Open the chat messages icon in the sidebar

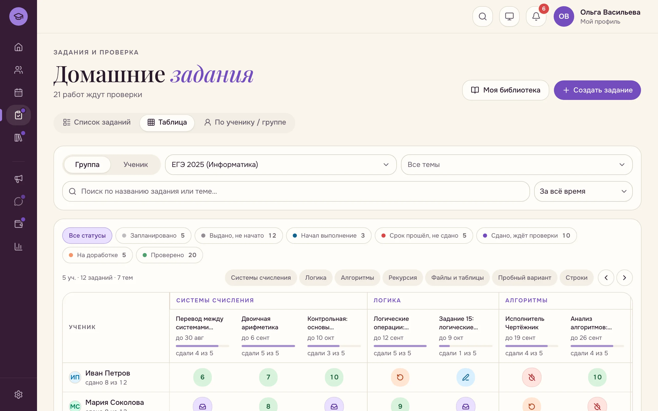tap(19, 201)
